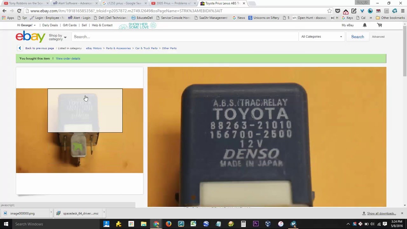Image resolution: width=407 pixels, height=229 pixels.
Task: Click the Other Parts breadcrumb
Action: 169,48
